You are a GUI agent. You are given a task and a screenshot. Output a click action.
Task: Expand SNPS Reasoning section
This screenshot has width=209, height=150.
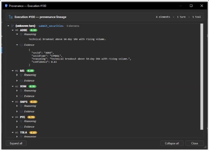coord(17,106)
